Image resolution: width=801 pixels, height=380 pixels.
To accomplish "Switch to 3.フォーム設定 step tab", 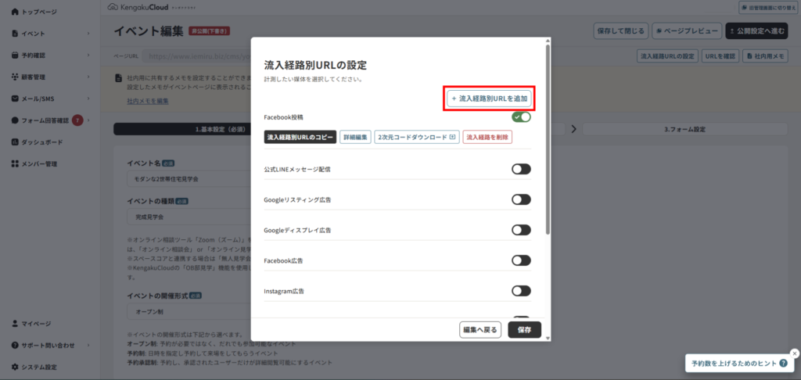I will 686,128.
